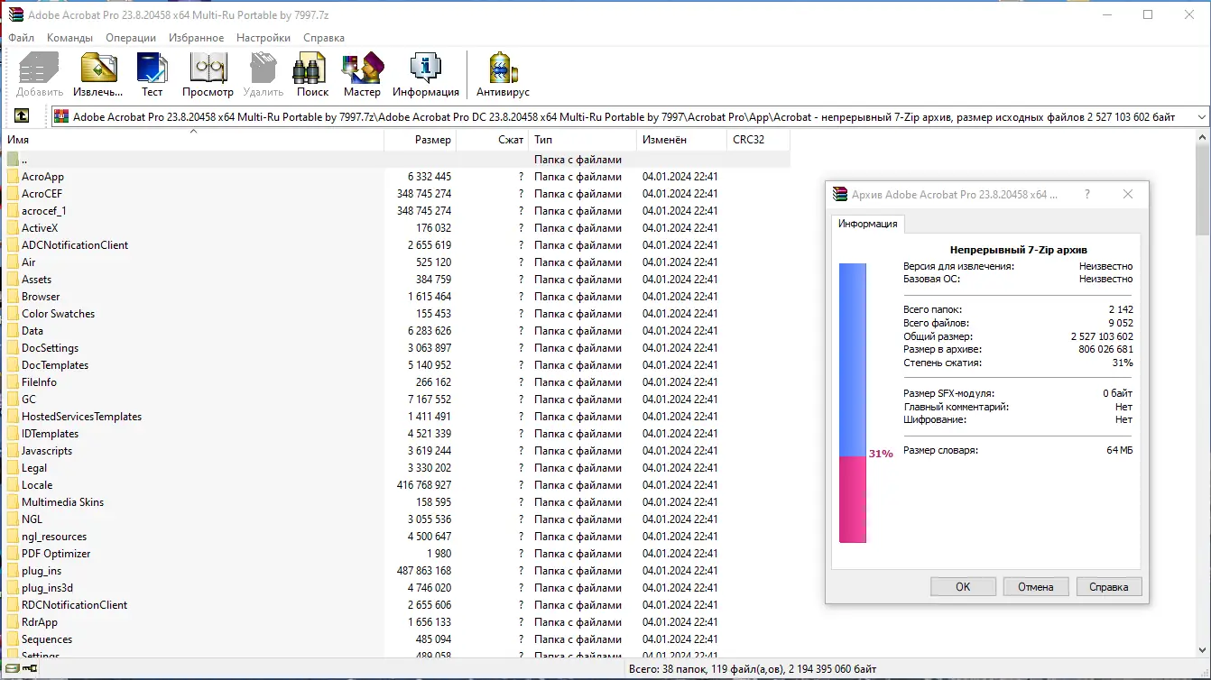Viewport: 1211px width, 680px height.
Task: Show archive Информация from the toolbar
Action: pos(426,75)
